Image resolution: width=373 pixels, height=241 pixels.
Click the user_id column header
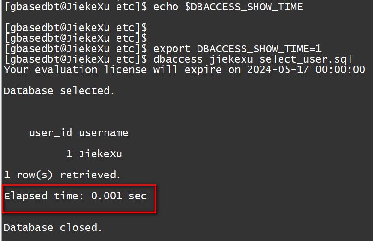[50, 133]
